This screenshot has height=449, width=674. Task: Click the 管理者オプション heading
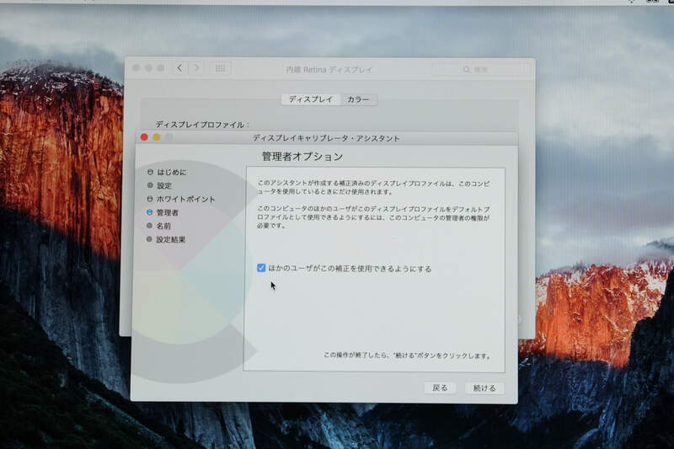[x=302, y=157]
